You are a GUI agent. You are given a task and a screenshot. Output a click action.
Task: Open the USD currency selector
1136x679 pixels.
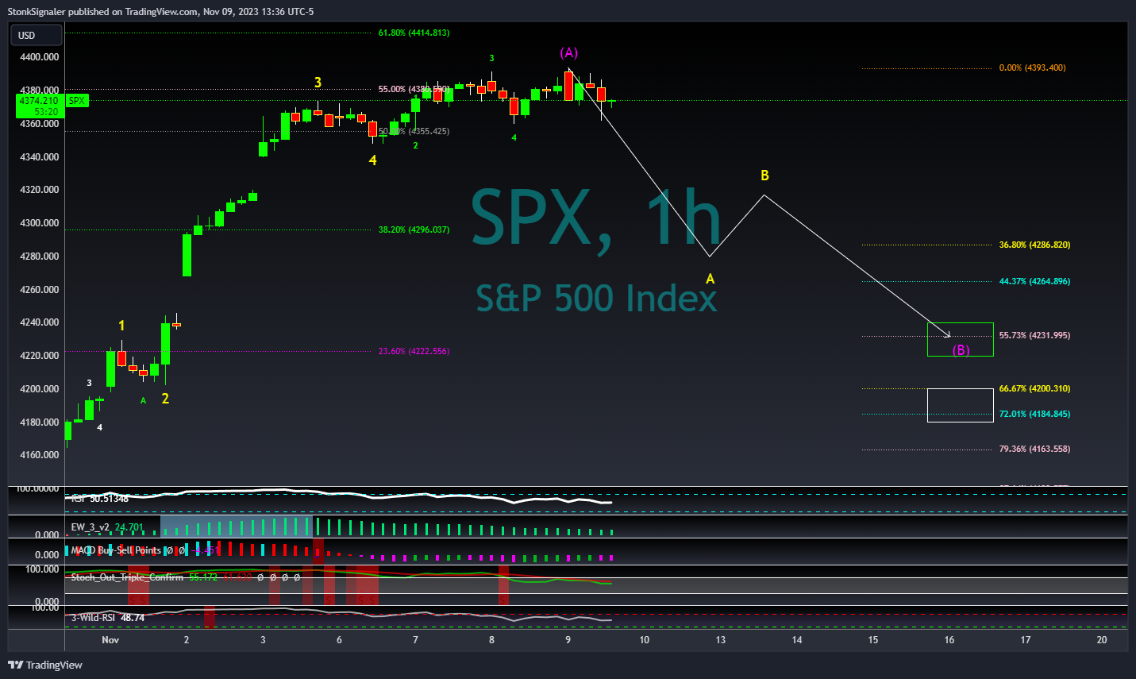coord(36,35)
